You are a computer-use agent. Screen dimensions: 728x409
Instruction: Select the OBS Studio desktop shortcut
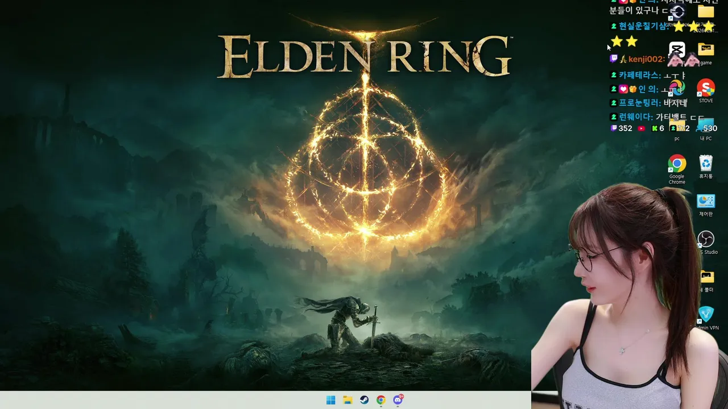pos(706,243)
